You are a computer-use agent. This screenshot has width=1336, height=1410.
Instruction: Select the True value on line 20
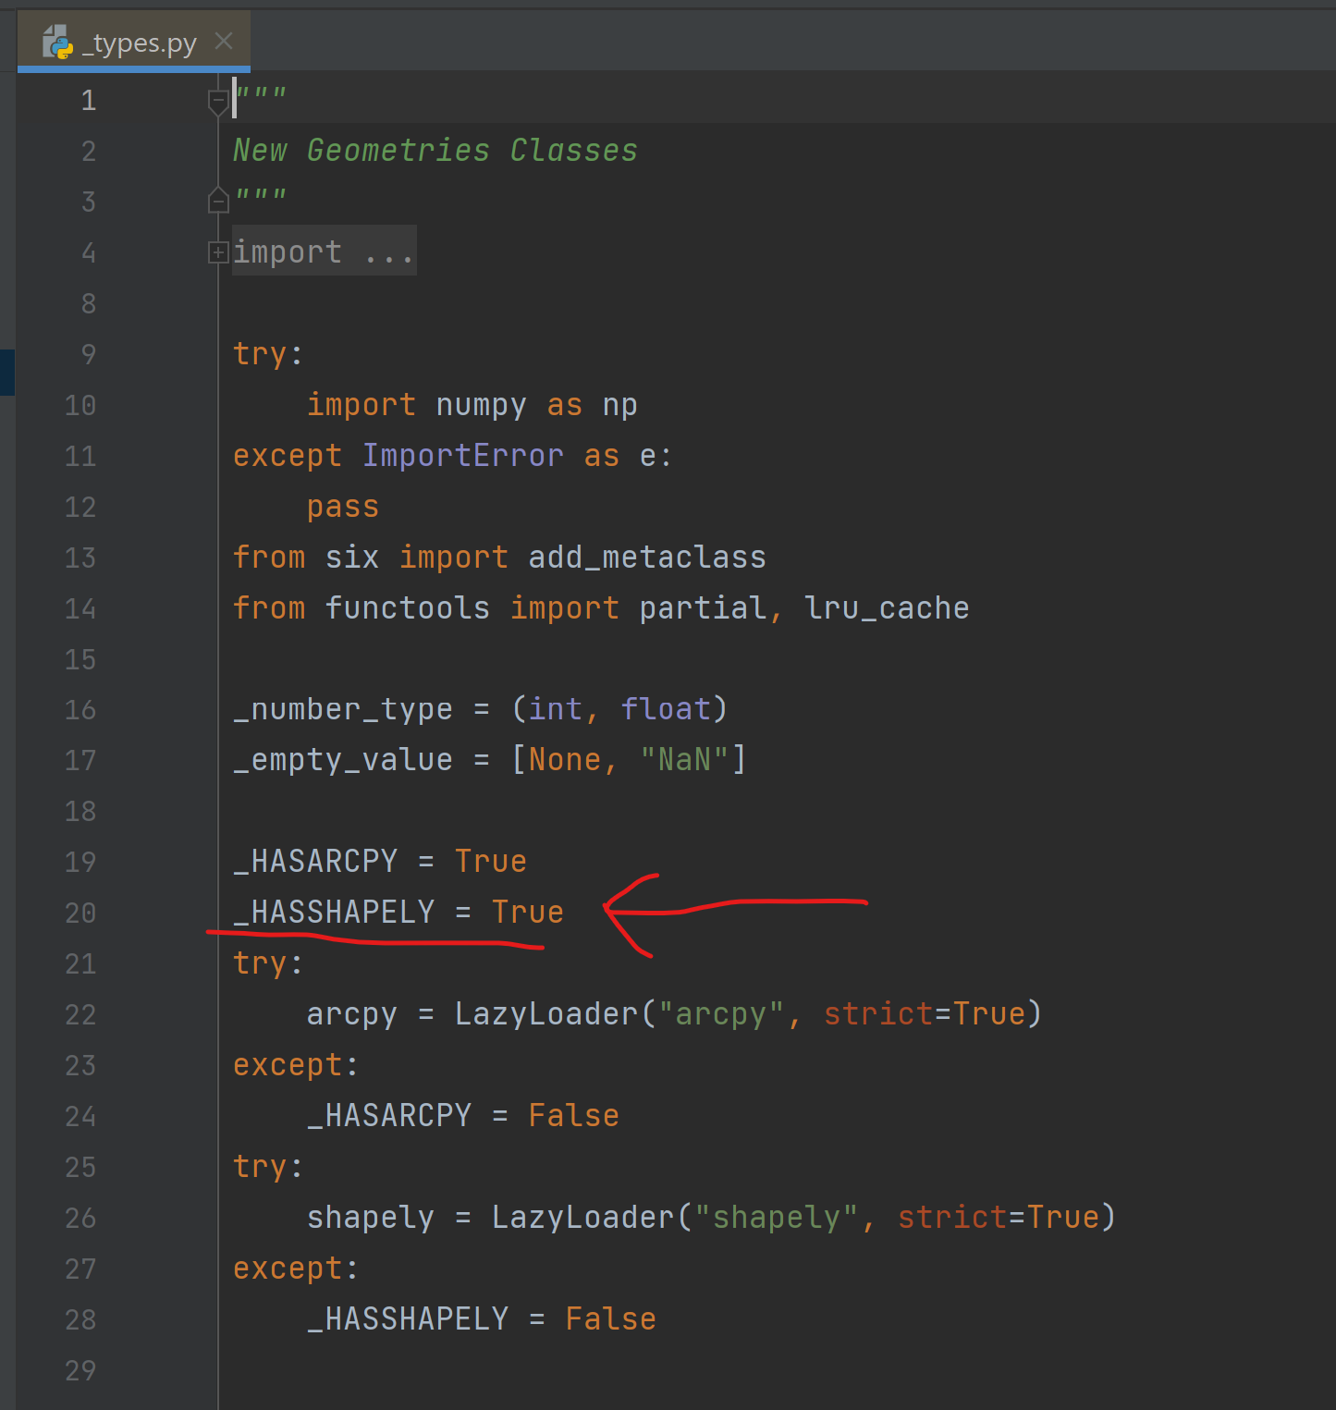pyautogui.click(x=527, y=912)
